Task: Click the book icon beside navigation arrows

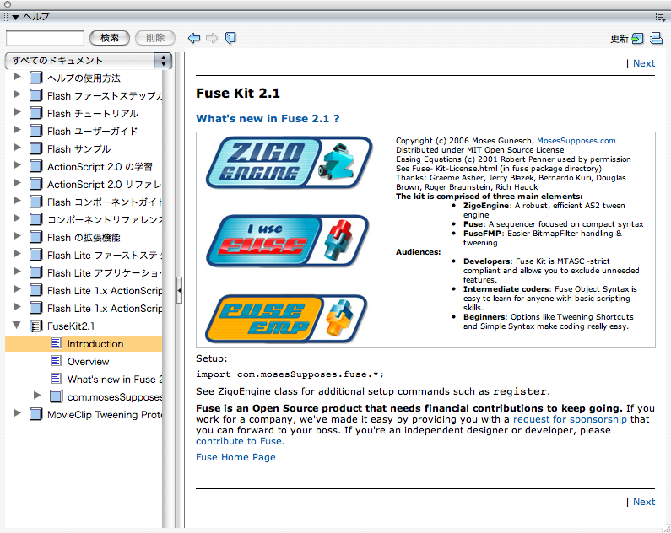Action: coord(230,38)
